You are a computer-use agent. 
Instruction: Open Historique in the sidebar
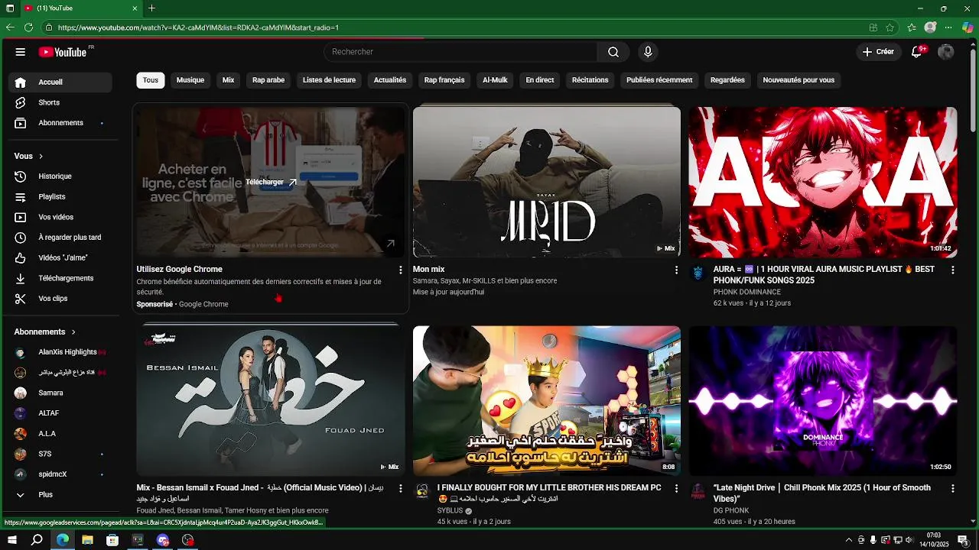point(60,176)
